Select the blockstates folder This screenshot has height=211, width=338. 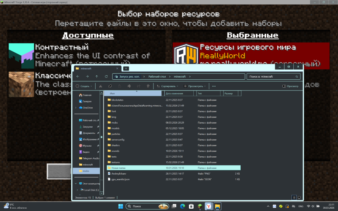click(x=174, y=100)
